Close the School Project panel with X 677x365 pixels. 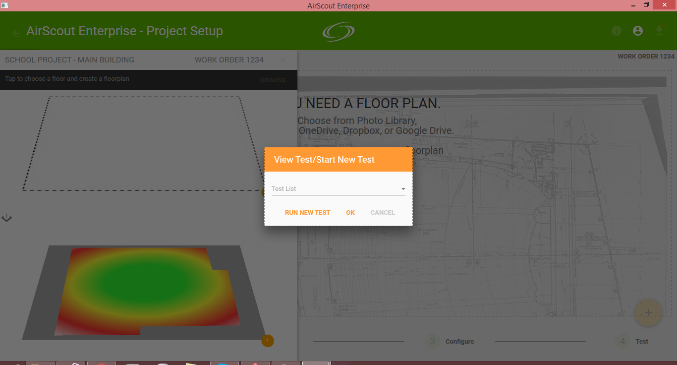282,60
